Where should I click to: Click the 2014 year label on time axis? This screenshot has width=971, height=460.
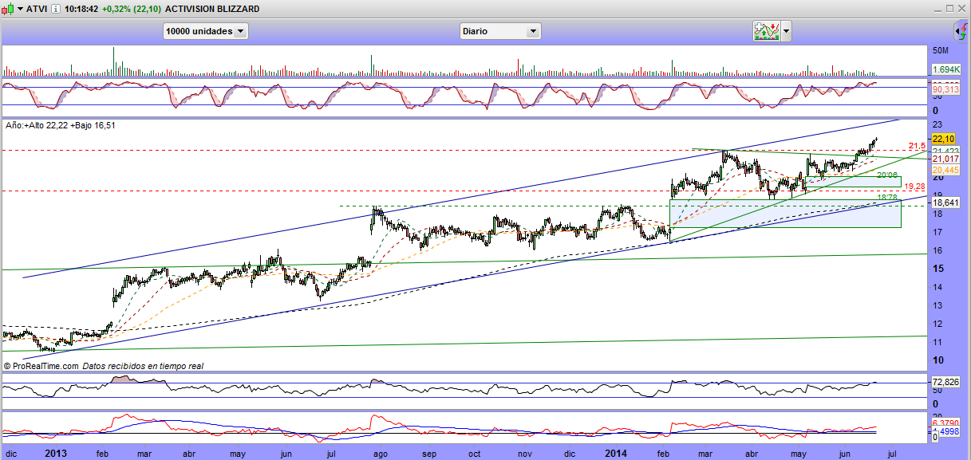616,453
